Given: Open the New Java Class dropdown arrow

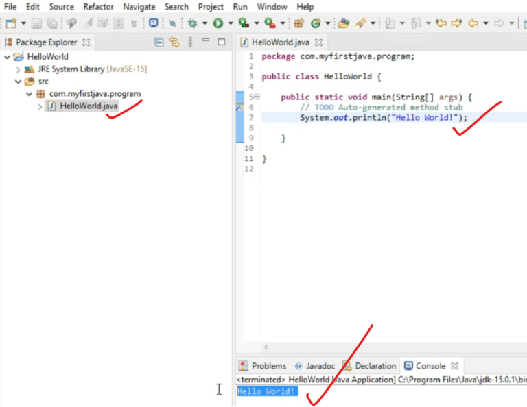Looking at the screenshot, I should 327,23.
